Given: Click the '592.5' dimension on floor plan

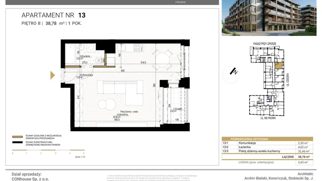Looking at the screenshot, I should pyautogui.click(x=117, y=120).
